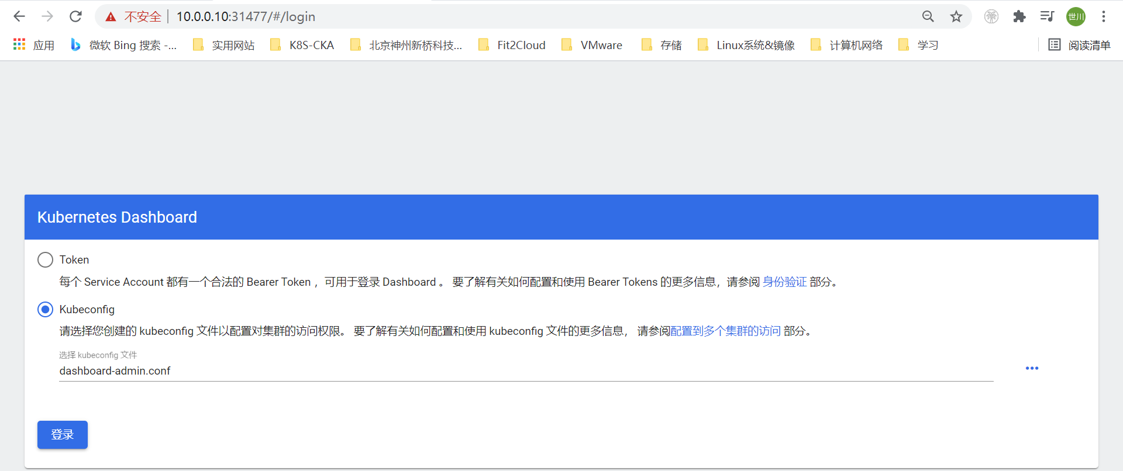The width and height of the screenshot is (1123, 471).
Task: Expand the 计算机网络 bookmark folder
Action: point(846,45)
